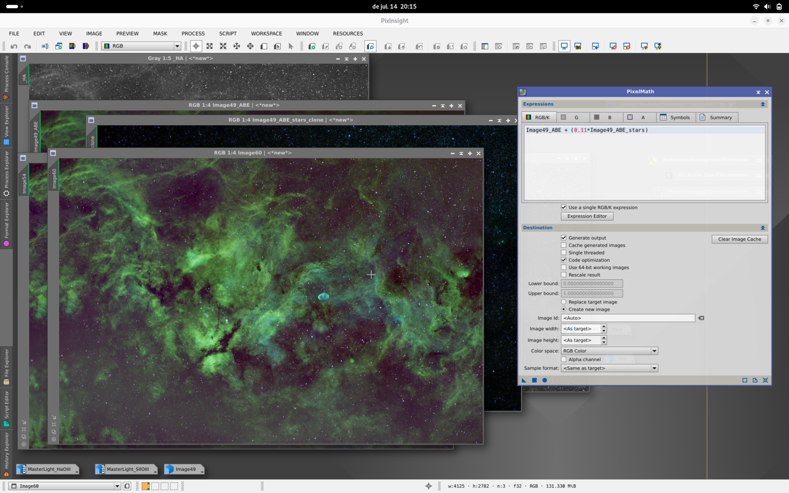Open the MasterLight_SIIOIII icon
789x493 pixels.
click(x=126, y=469)
